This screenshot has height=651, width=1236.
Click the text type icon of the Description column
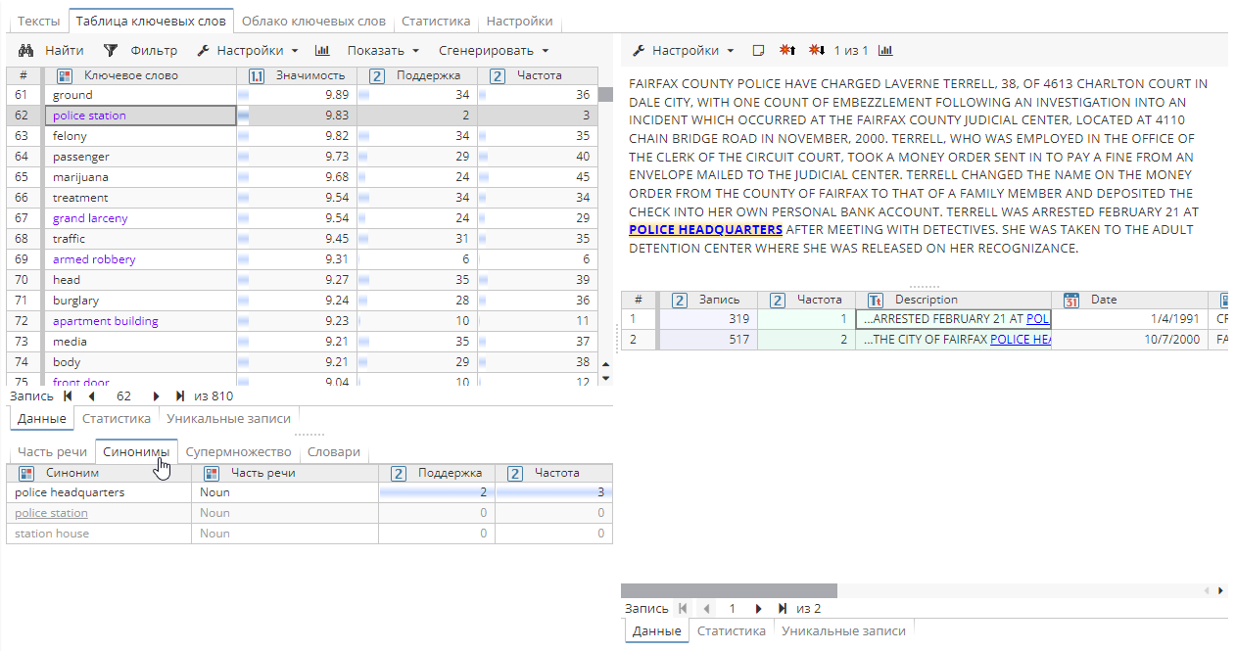pos(876,300)
